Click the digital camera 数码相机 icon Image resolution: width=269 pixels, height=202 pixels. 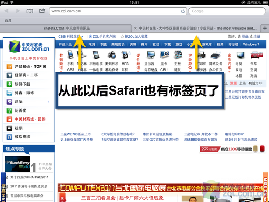[112, 55]
